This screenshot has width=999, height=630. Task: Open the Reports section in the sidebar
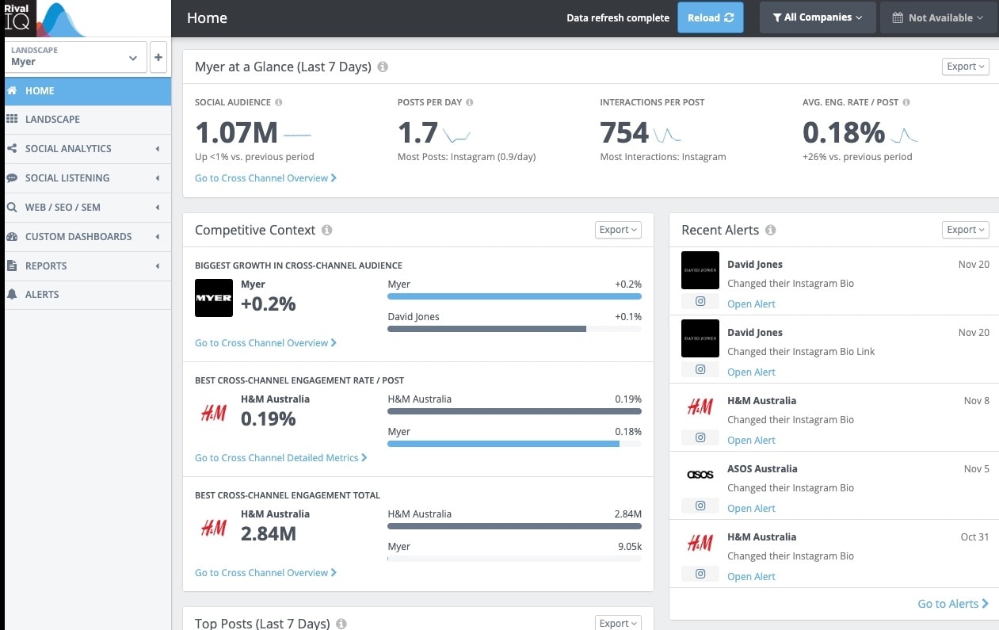tap(48, 265)
